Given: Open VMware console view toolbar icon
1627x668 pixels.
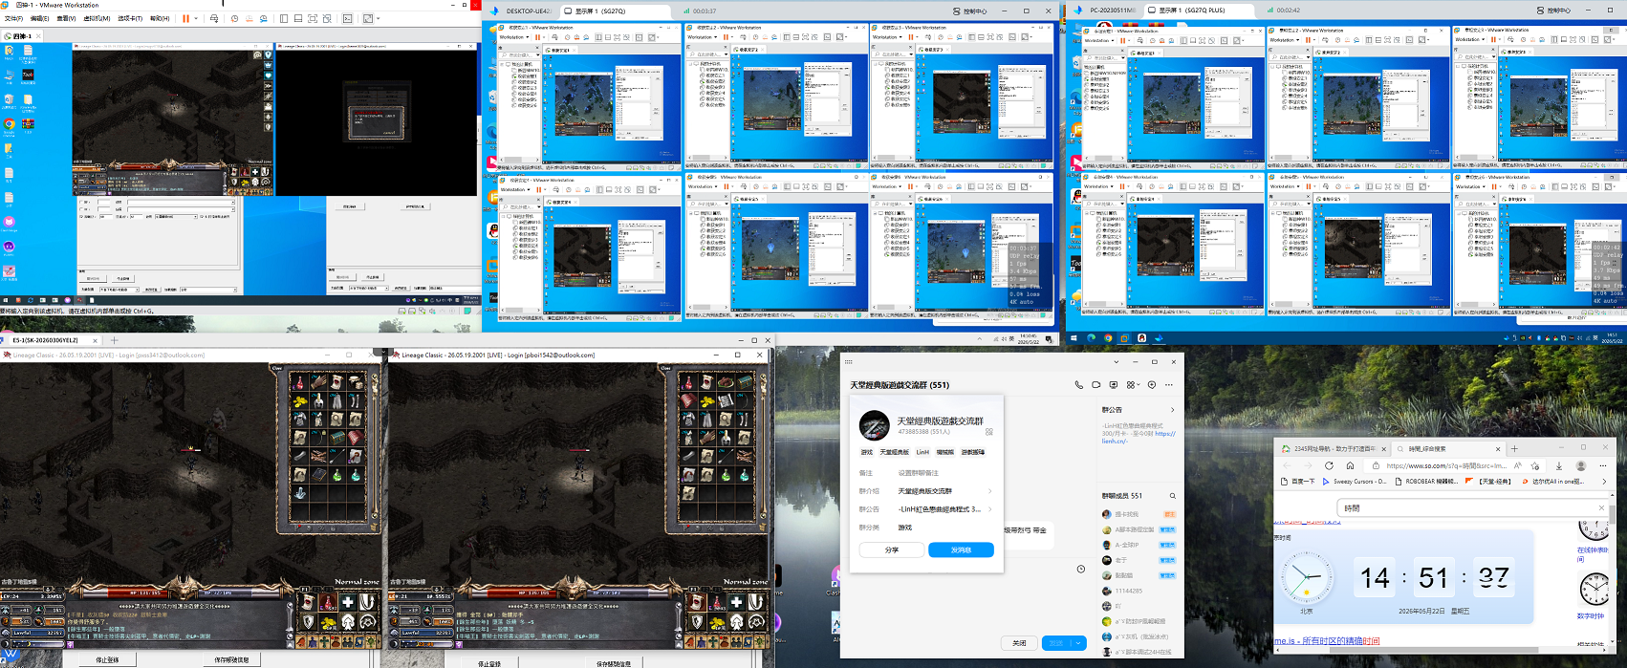Looking at the screenshot, I should (347, 18).
